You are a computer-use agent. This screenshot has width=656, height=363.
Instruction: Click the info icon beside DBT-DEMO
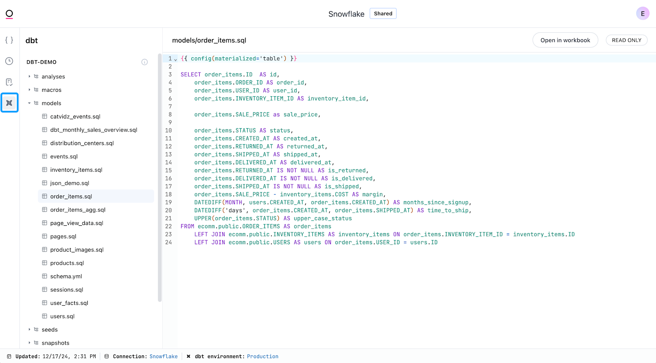(144, 62)
